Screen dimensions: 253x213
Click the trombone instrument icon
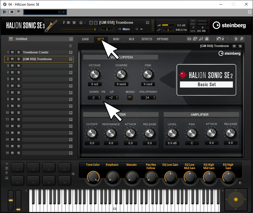[x=51, y=26]
